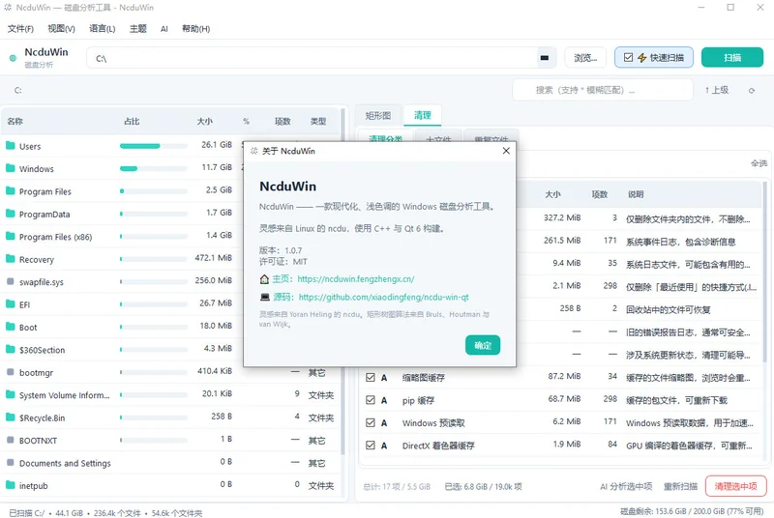Sort the file list by 大小 column

point(205,121)
